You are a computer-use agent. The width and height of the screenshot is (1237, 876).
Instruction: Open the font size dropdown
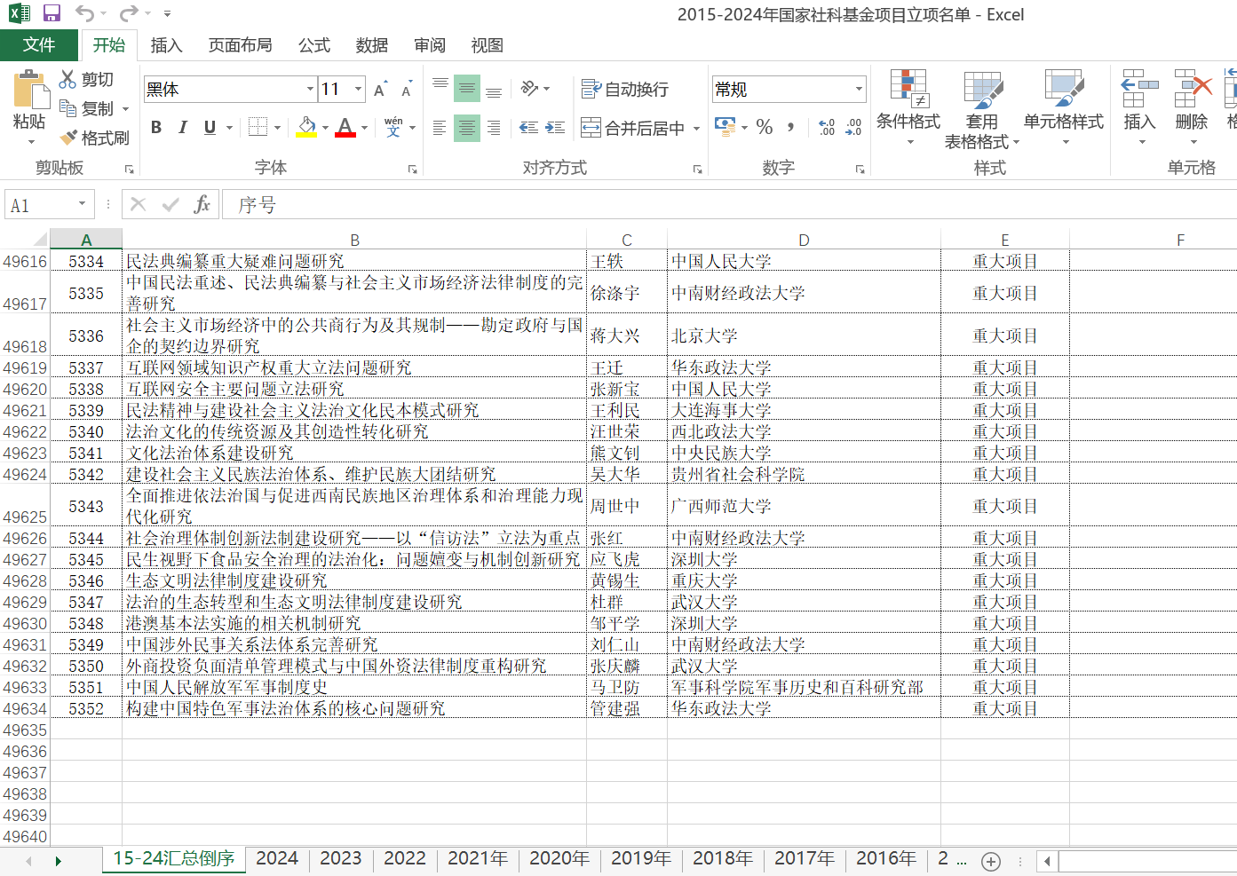click(x=359, y=89)
